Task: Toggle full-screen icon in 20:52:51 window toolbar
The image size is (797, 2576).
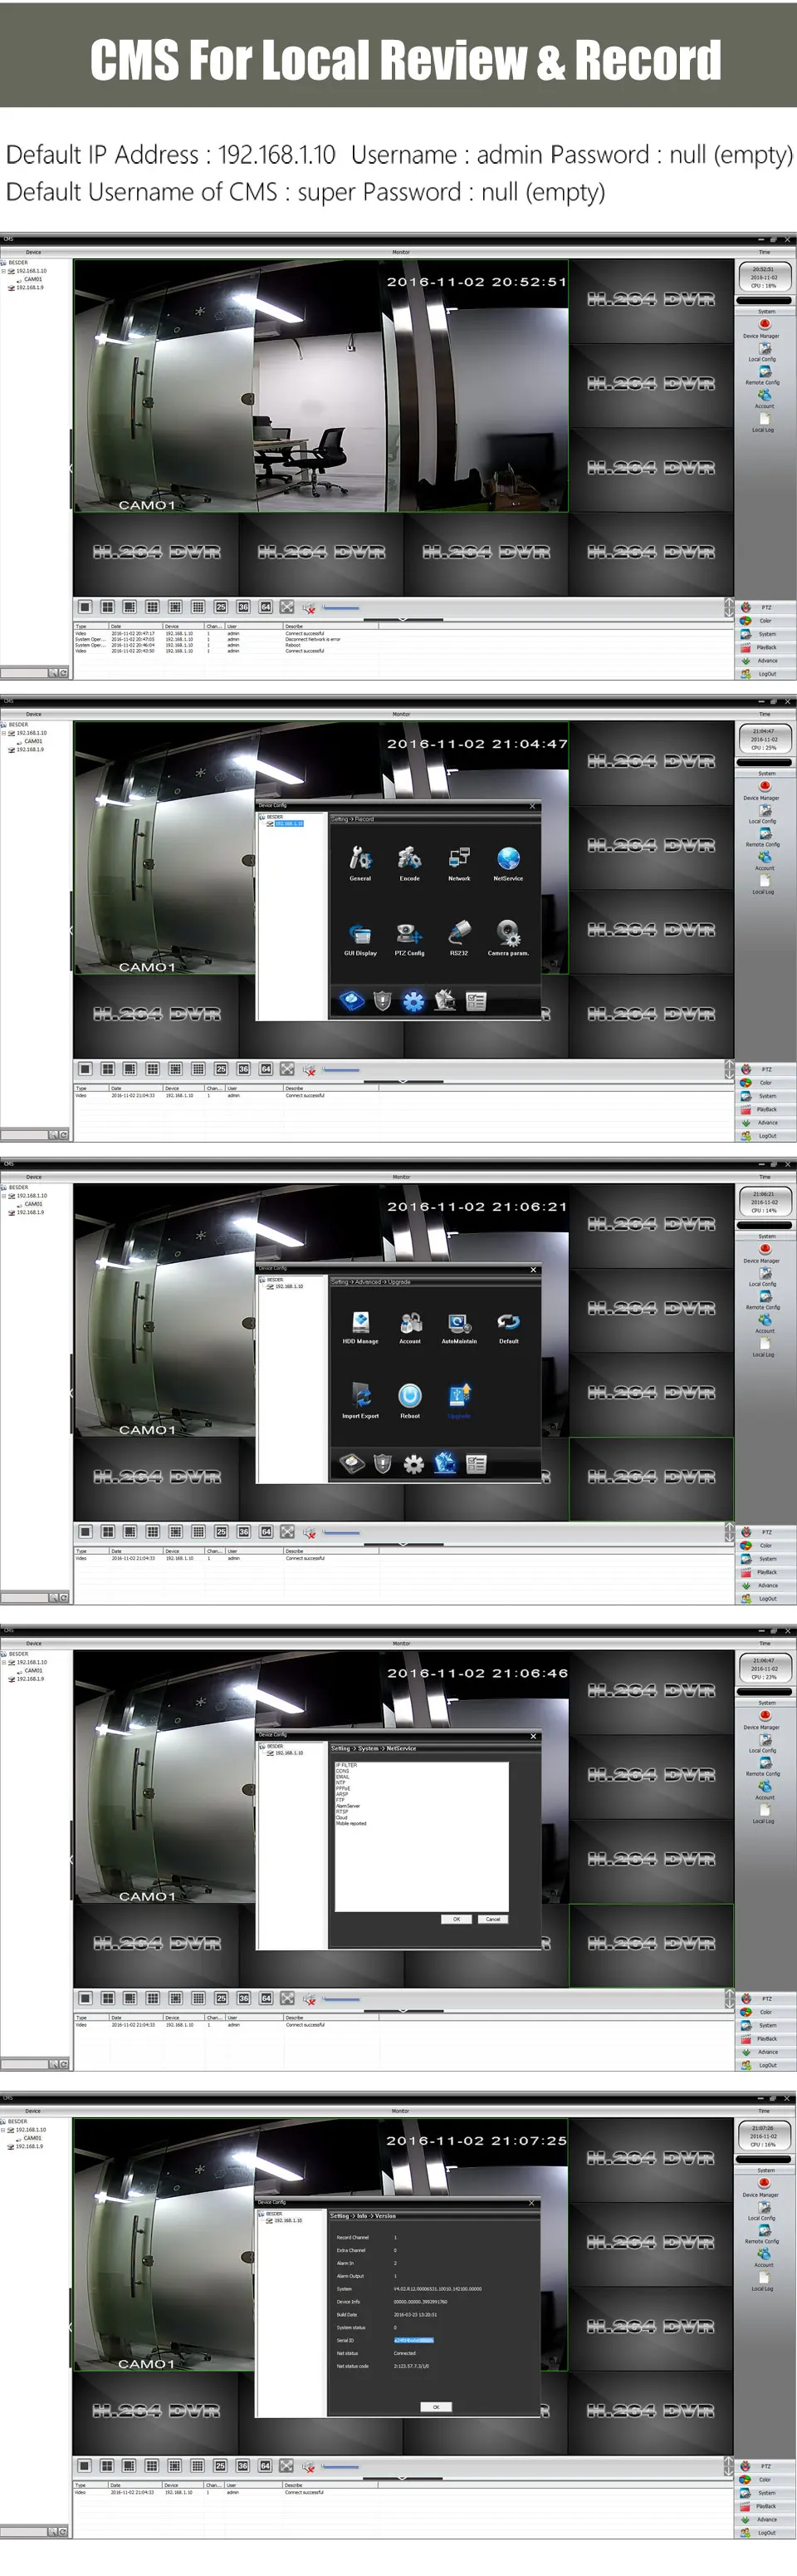Action: [x=287, y=607]
